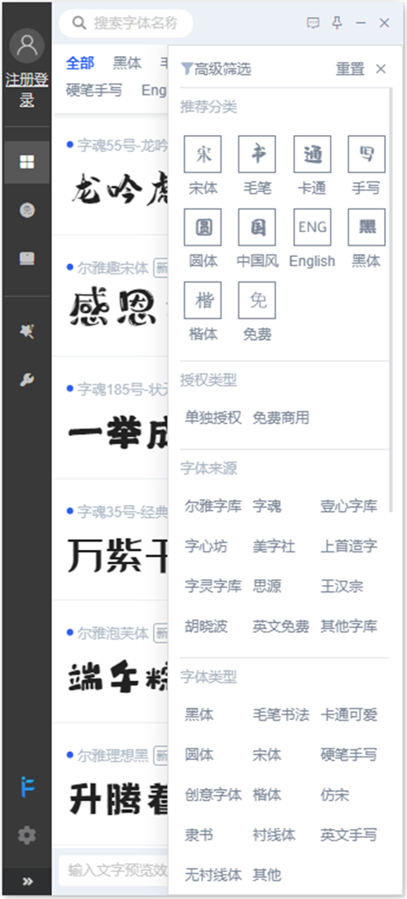
Task: Filter source by 壹心字库
Action: click(x=349, y=506)
